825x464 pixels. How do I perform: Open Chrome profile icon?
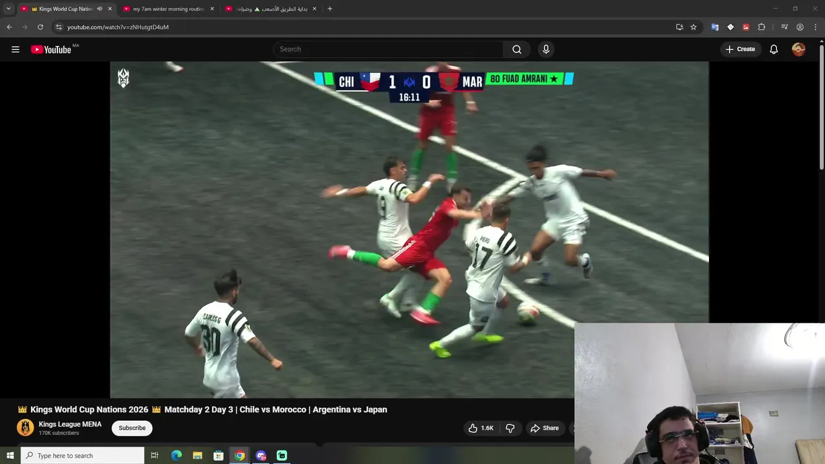pos(800,27)
